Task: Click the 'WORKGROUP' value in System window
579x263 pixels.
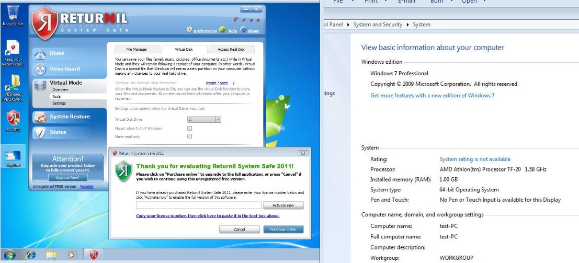Action: [x=457, y=258]
